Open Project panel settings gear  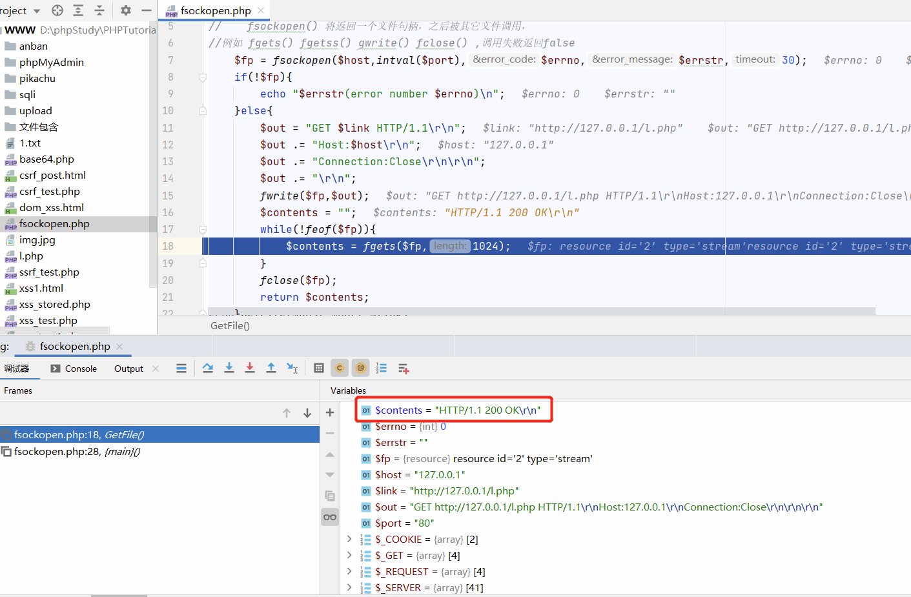[x=126, y=10]
